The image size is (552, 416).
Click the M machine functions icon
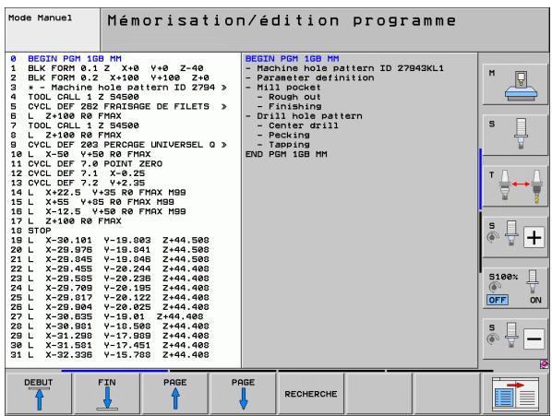tap(514, 85)
